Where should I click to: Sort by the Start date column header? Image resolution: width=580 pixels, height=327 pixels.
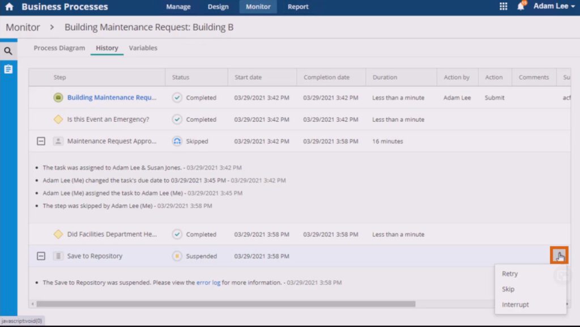pyautogui.click(x=248, y=77)
